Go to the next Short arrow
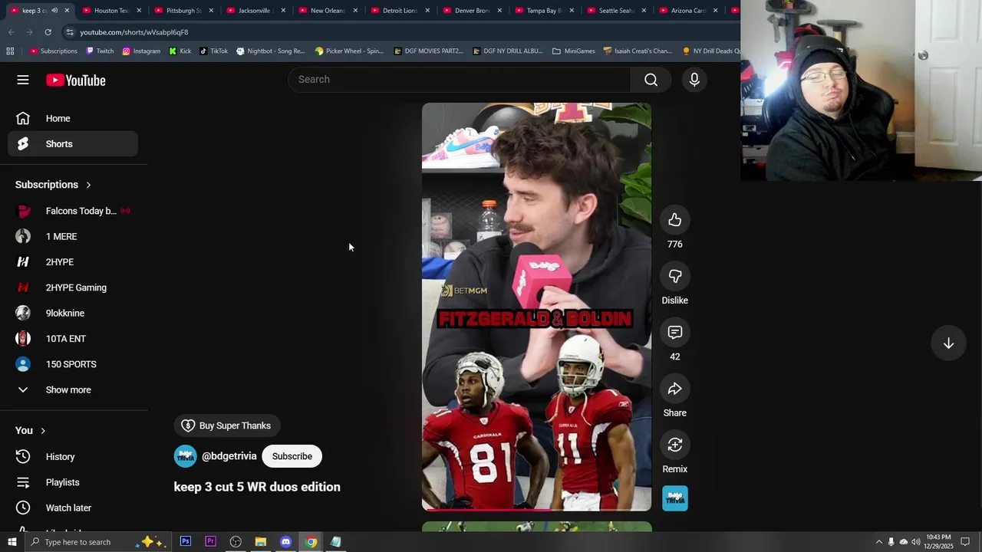 tap(948, 343)
